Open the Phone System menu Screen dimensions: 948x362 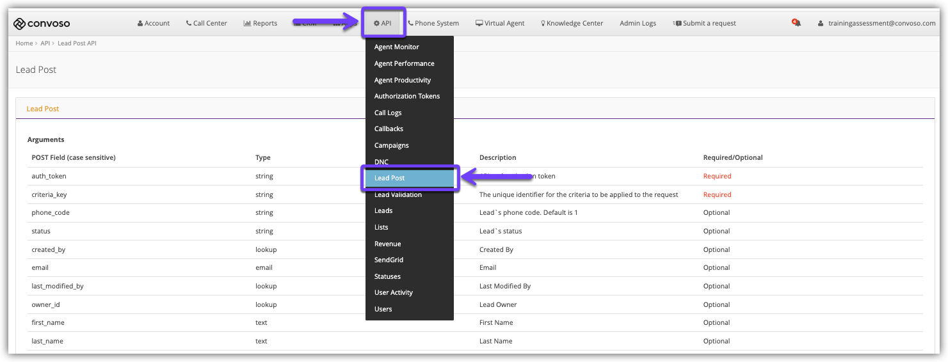click(x=433, y=24)
